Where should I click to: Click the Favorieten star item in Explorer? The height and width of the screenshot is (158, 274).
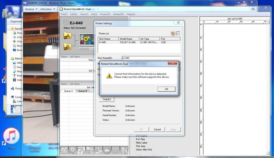click(16, 29)
